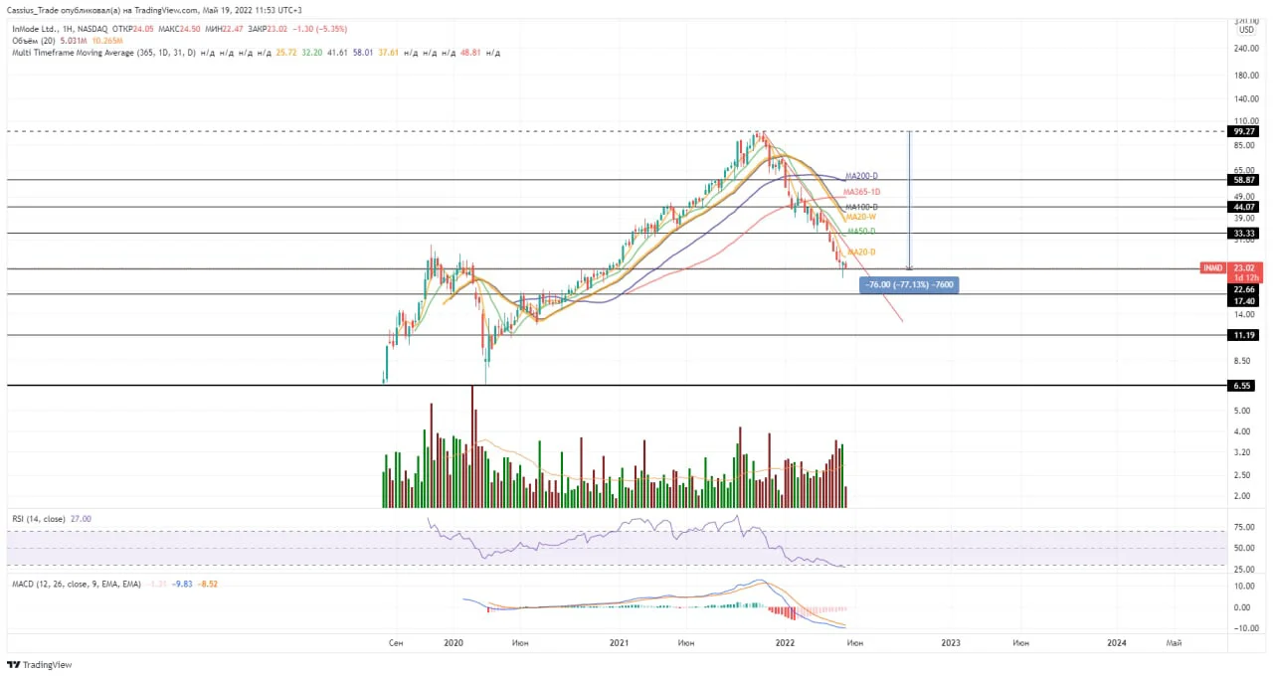The width and height of the screenshot is (1273, 677).
Task: Select the 58.87 horizontal level price tag
Action: tap(1243, 180)
